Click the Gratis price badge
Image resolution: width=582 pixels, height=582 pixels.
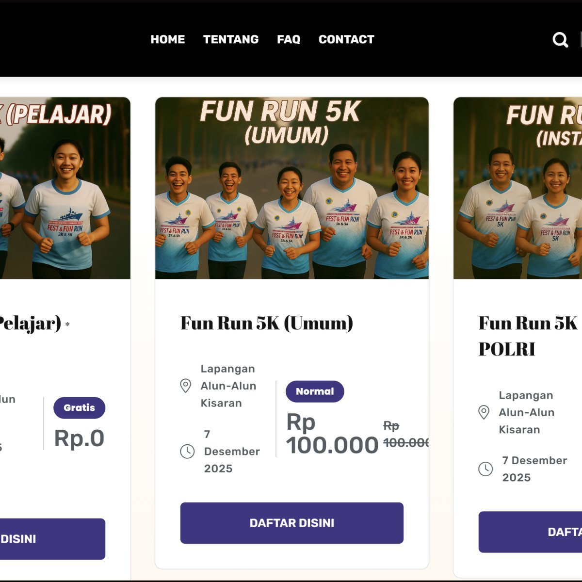[79, 408]
